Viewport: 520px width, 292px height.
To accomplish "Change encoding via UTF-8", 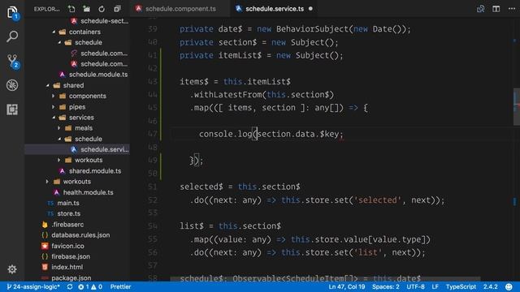I will coord(415,286).
